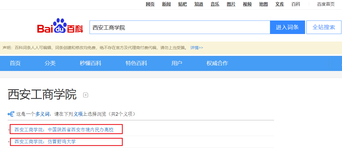Click the 西安工商学院 page title
Viewport: 342px width, 157px height.
pos(42,95)
